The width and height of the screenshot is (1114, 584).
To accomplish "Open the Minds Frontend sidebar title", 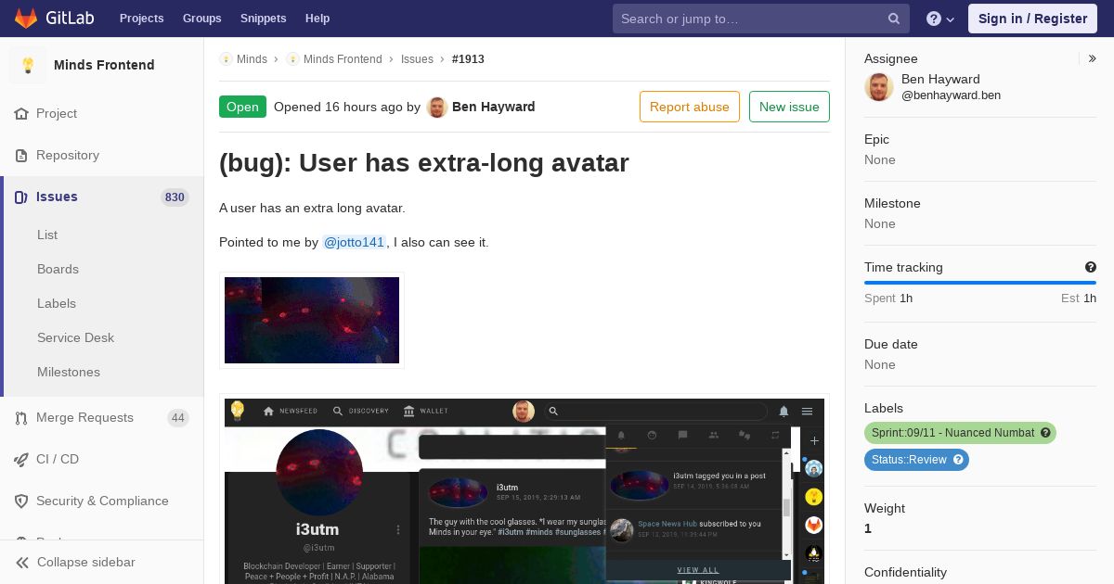I will coord(104,65).
